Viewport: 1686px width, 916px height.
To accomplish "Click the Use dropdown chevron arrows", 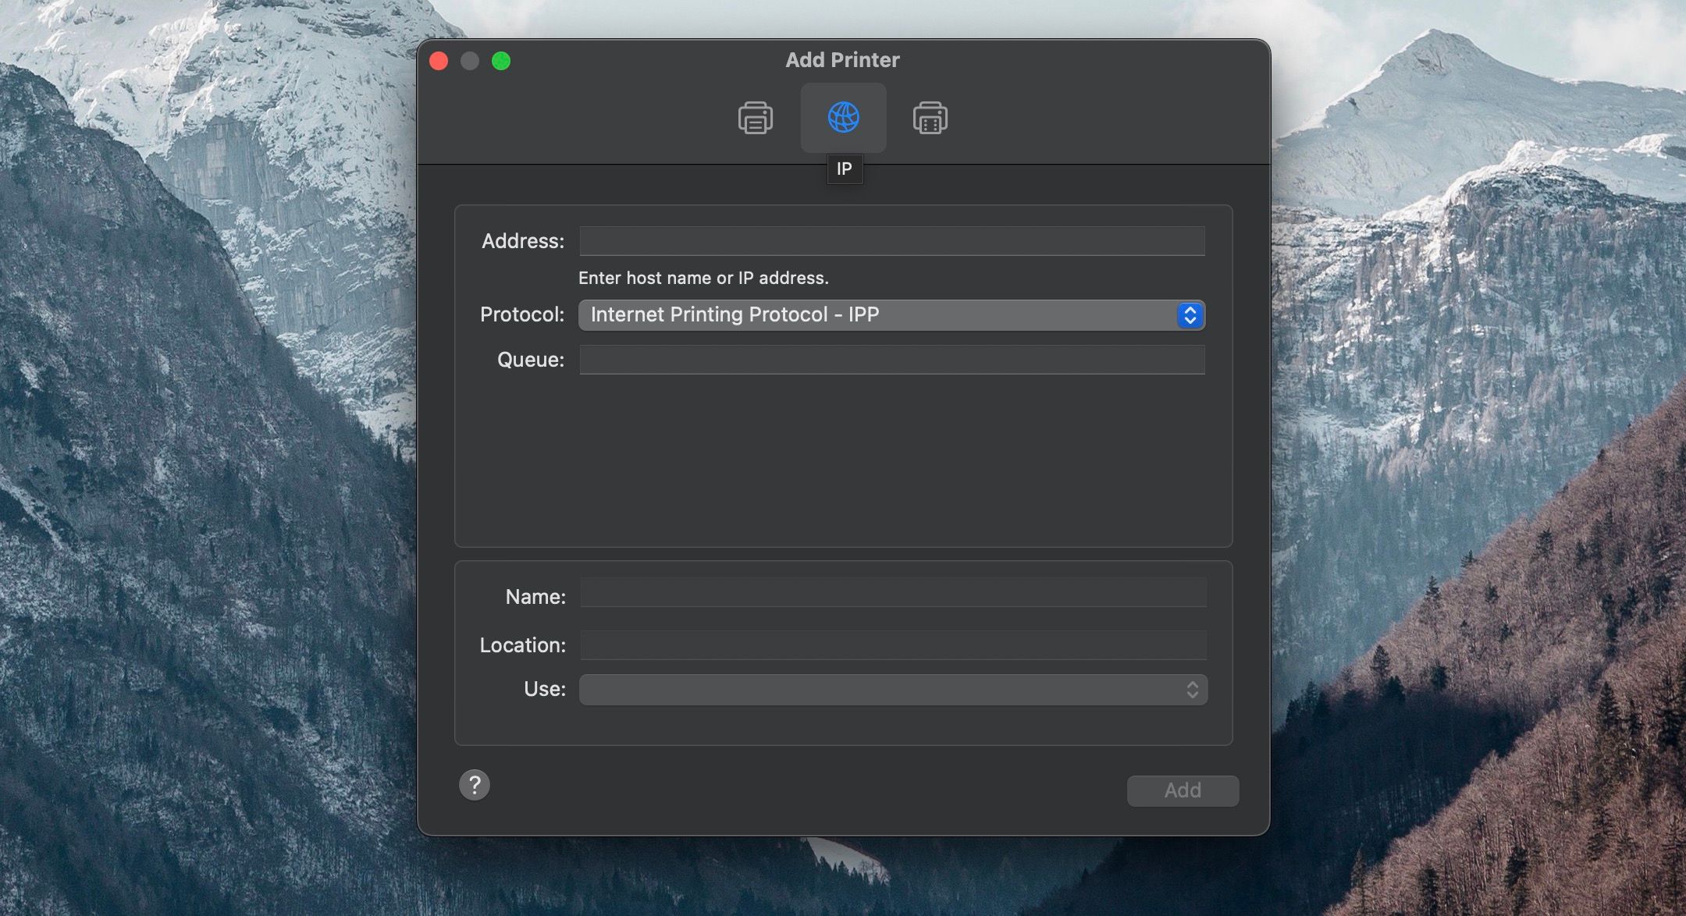I will (1192, 690).
